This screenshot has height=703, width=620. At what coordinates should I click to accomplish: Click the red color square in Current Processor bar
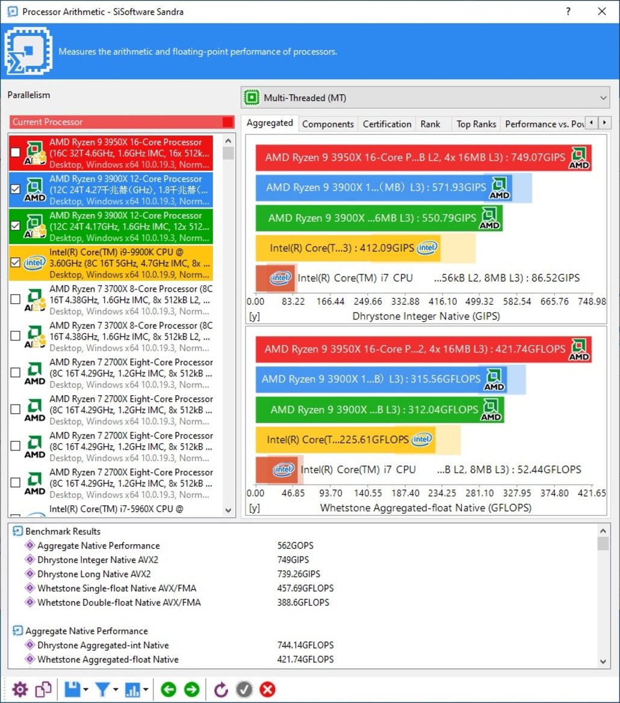[x=228, y=122]
